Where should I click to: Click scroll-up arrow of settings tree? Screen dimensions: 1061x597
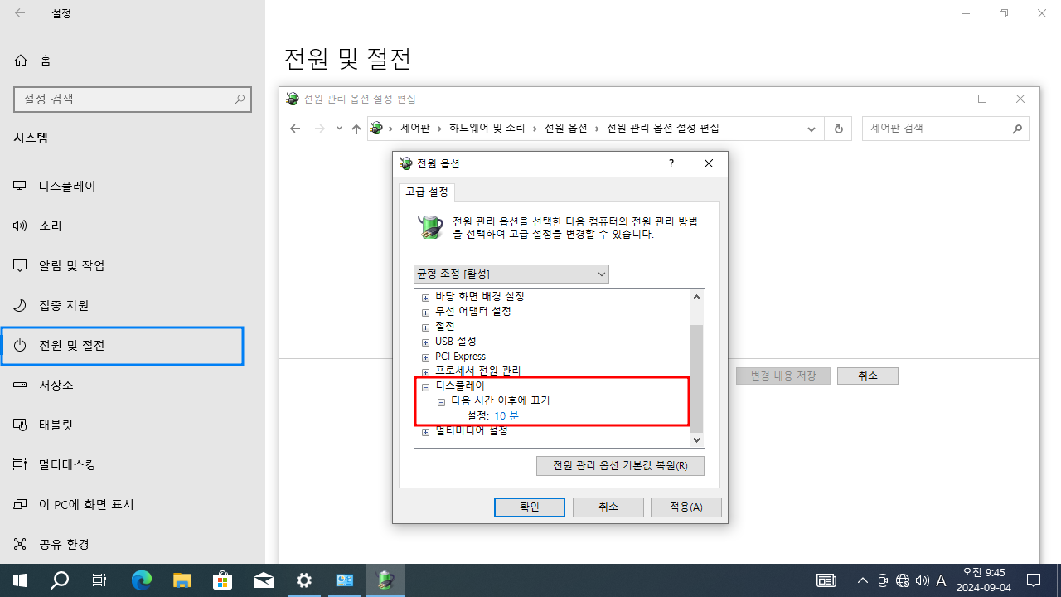tap(697, 296)
